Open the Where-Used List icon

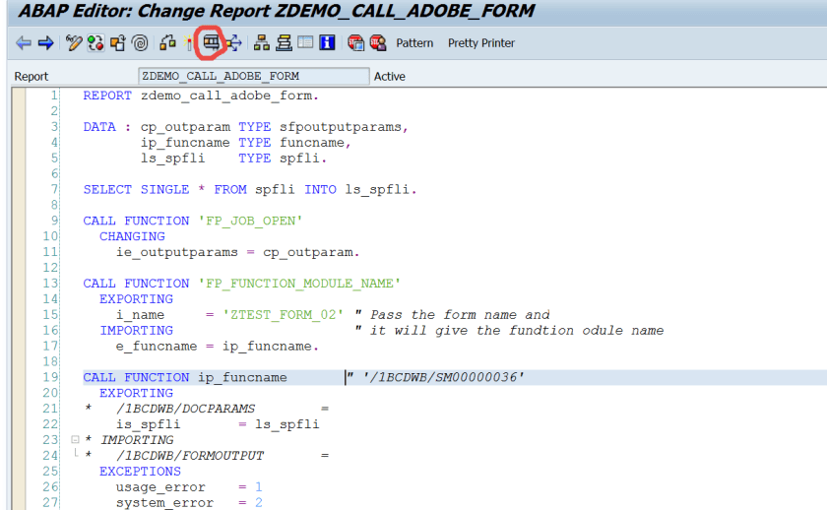pyautogui.click(x=233, y=43)
